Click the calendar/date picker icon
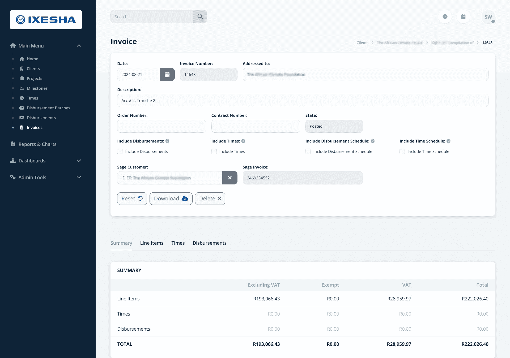This screenshot has width=510, height=358. (x=167, y=74)
